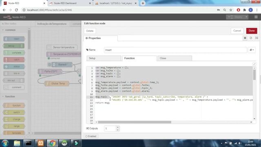Click the Deploy button
This screenshot has height=147, width=261.
pyautogui.click(x=235, y=17)
